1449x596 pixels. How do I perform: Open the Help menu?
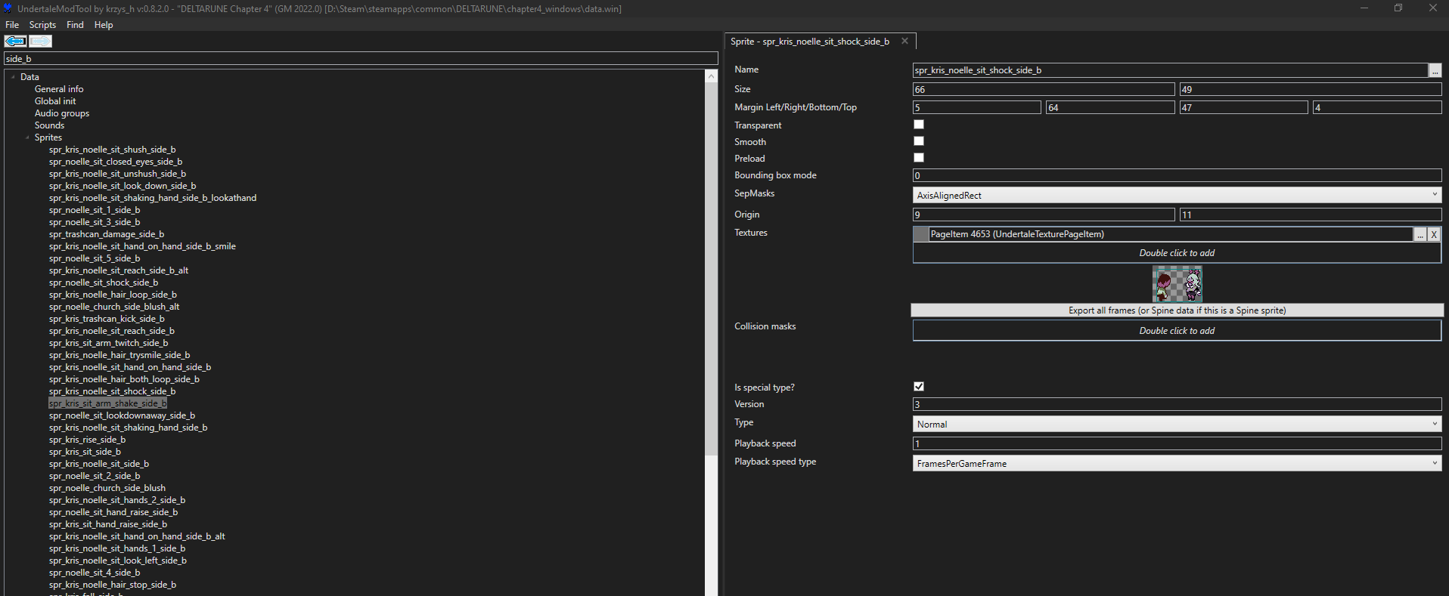104,25
